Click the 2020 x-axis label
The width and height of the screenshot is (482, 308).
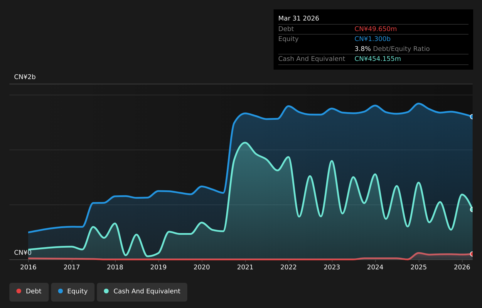[202, 267]
